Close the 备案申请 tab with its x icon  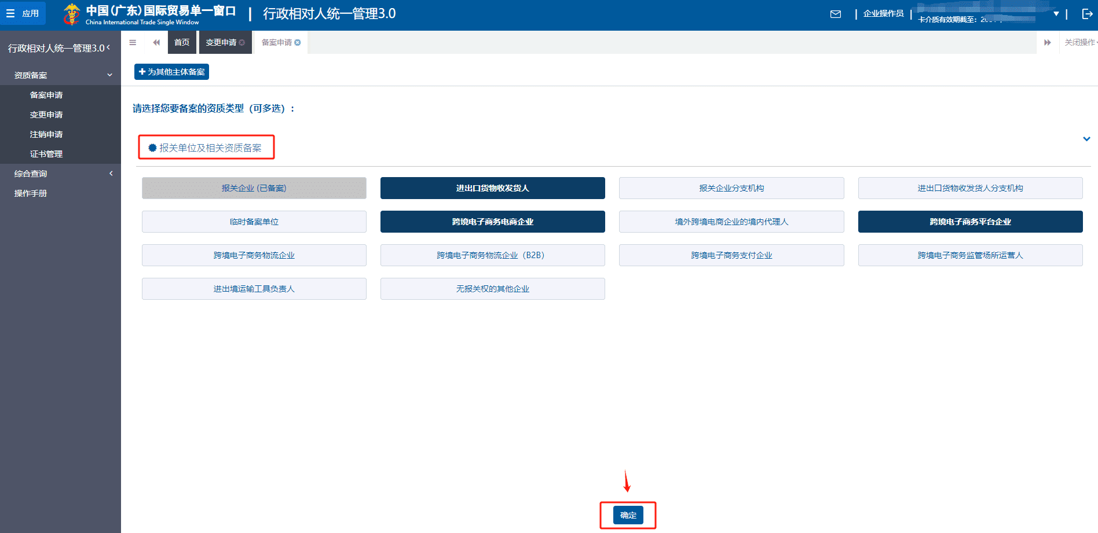298,42
